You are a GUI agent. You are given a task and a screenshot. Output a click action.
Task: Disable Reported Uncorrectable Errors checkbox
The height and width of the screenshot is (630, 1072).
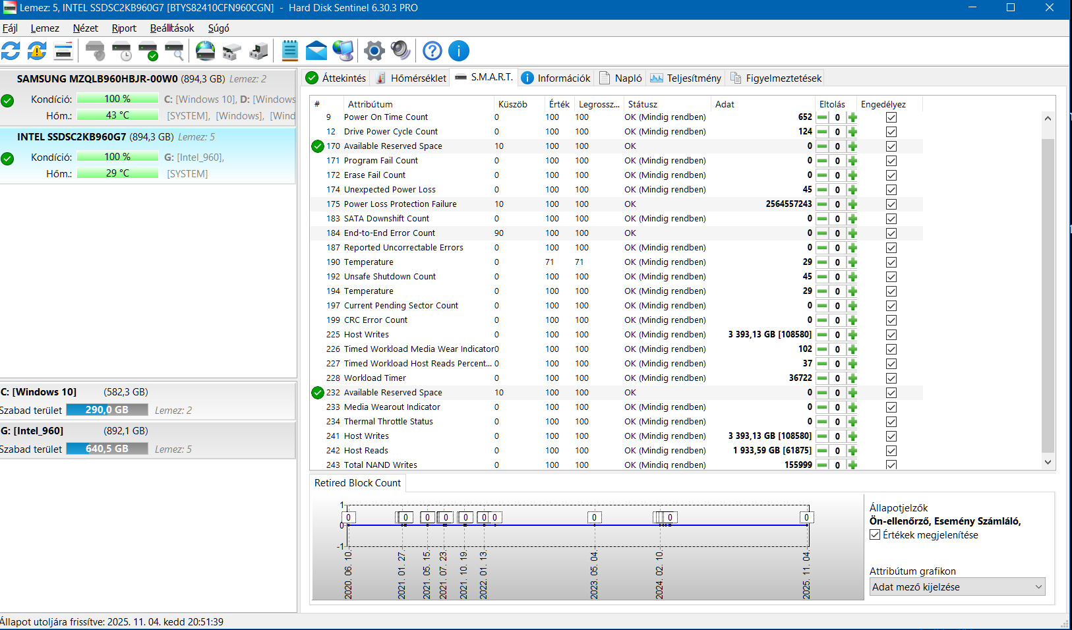[x=891, y=248]
